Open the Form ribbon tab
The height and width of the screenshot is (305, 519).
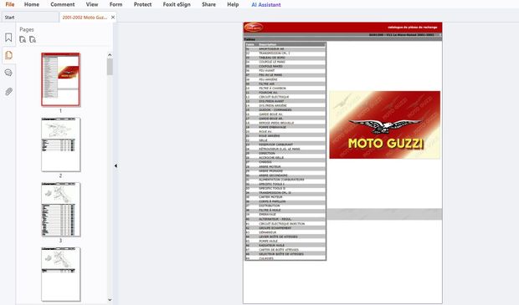(x=116, y=5)
